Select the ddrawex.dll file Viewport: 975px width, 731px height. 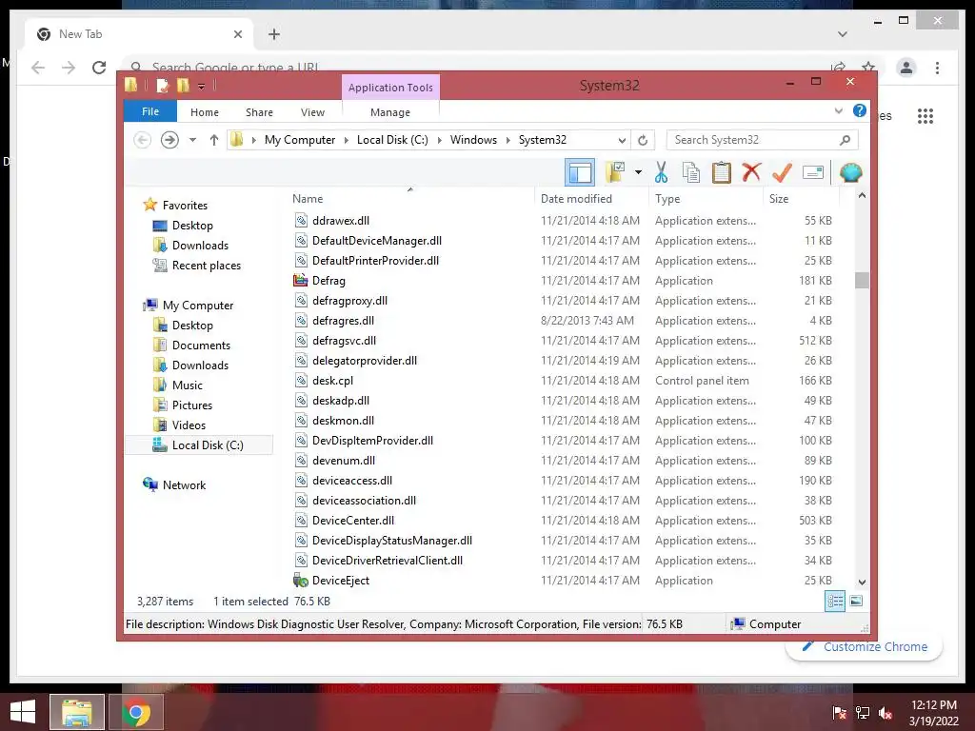(341, 221)
